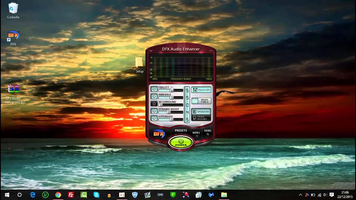Toggle the Fidelity power button
Screen dimensions: 356x200
coord(154,89)
